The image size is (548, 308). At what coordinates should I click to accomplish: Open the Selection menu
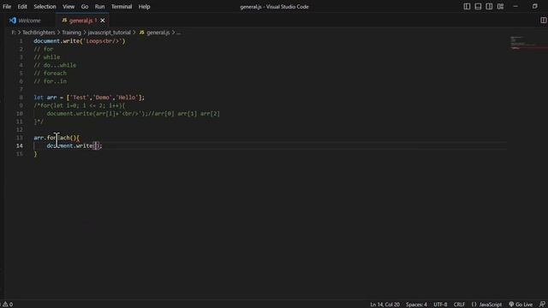click(45, 7)
